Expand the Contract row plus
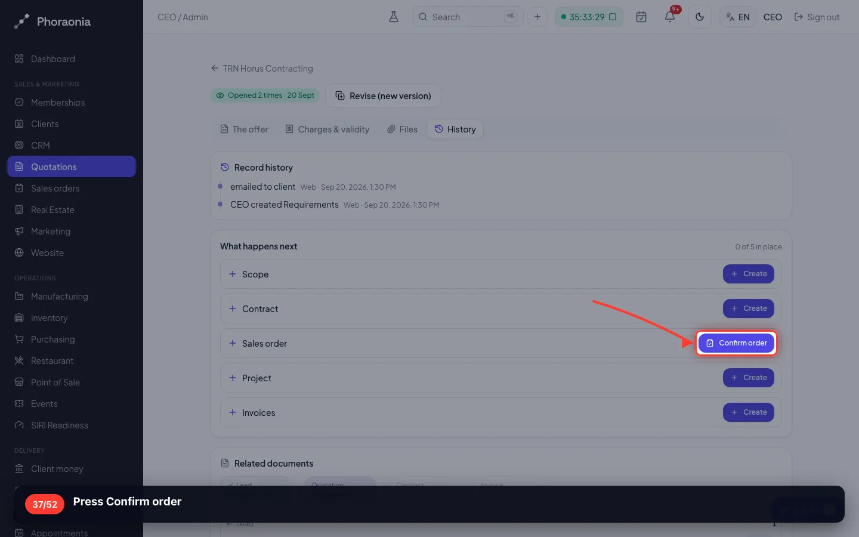 pos(233,308)
